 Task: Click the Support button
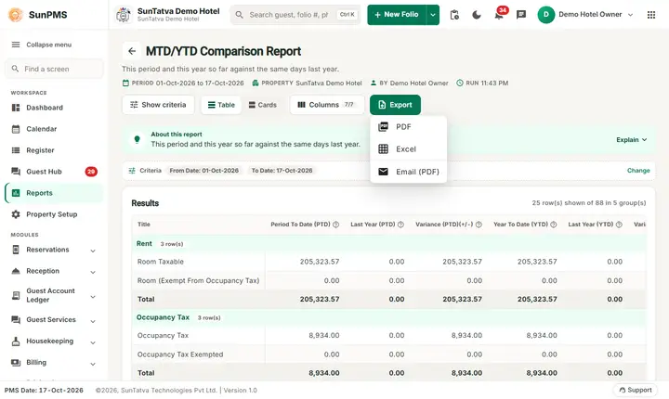click(x=636, y=390)
